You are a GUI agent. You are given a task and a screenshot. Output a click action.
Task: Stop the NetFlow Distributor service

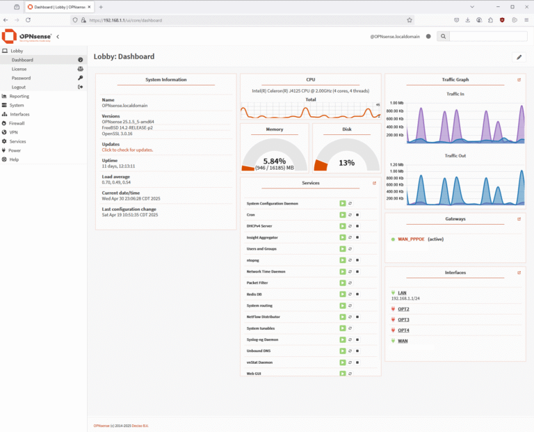(x=357, y=317)
